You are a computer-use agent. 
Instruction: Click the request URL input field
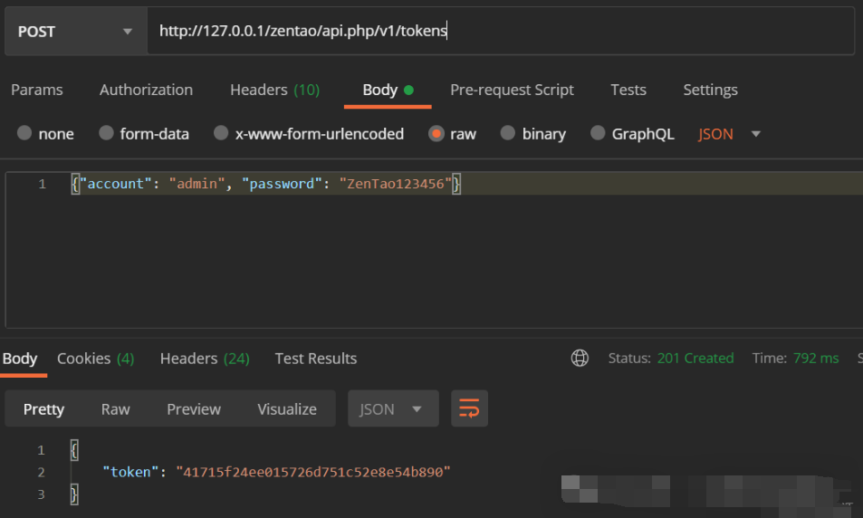coord(500,31)
